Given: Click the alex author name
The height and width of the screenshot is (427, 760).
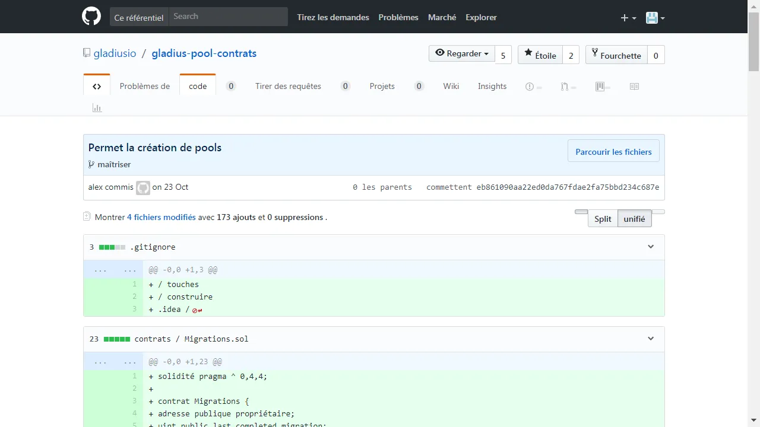Looking at the screenshot, I should (x=97, y=187).
